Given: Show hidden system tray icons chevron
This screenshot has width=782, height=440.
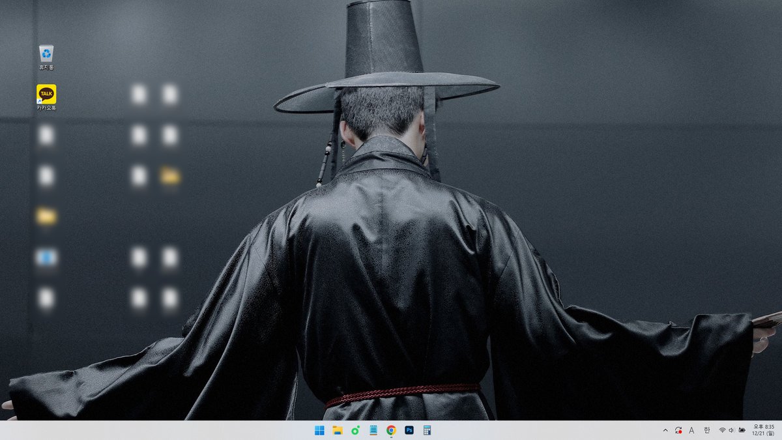Looking at the screenshot, I should point(665,430).
